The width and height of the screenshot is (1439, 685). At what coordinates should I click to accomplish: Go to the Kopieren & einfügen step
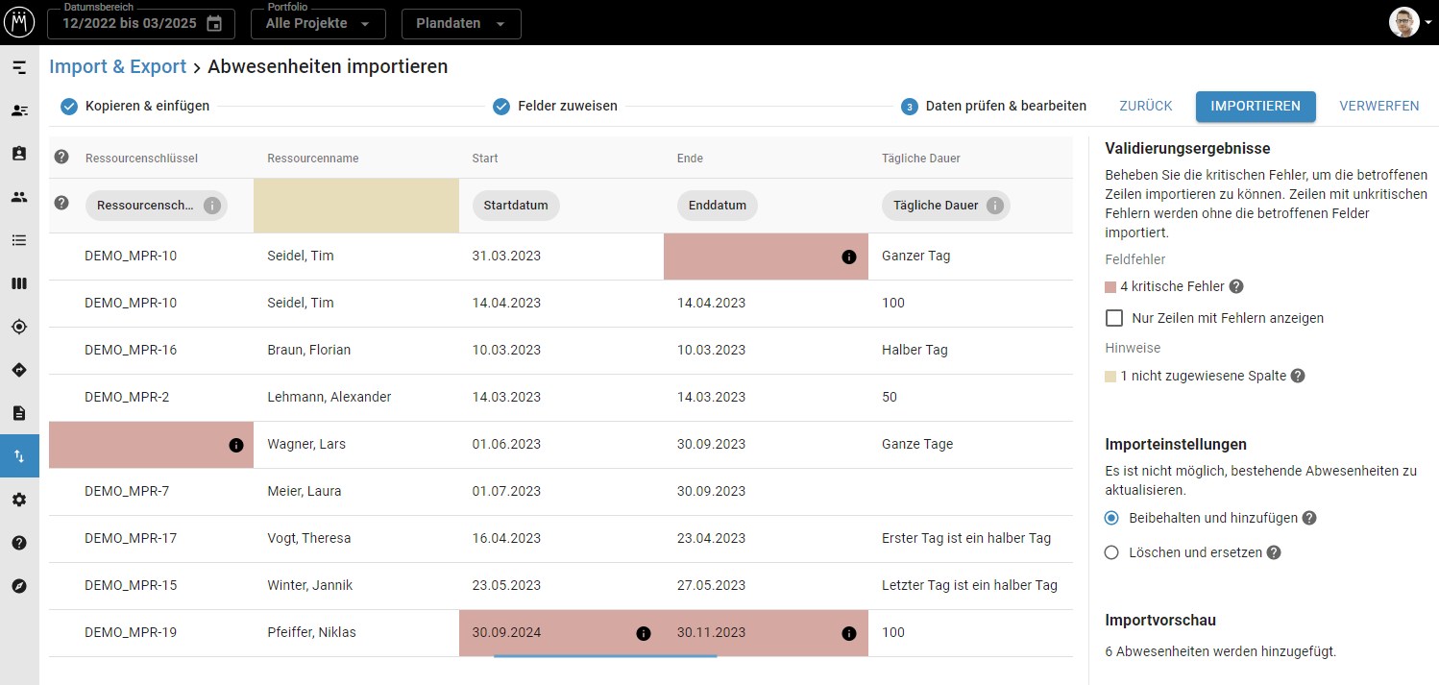tap(134, 107)
